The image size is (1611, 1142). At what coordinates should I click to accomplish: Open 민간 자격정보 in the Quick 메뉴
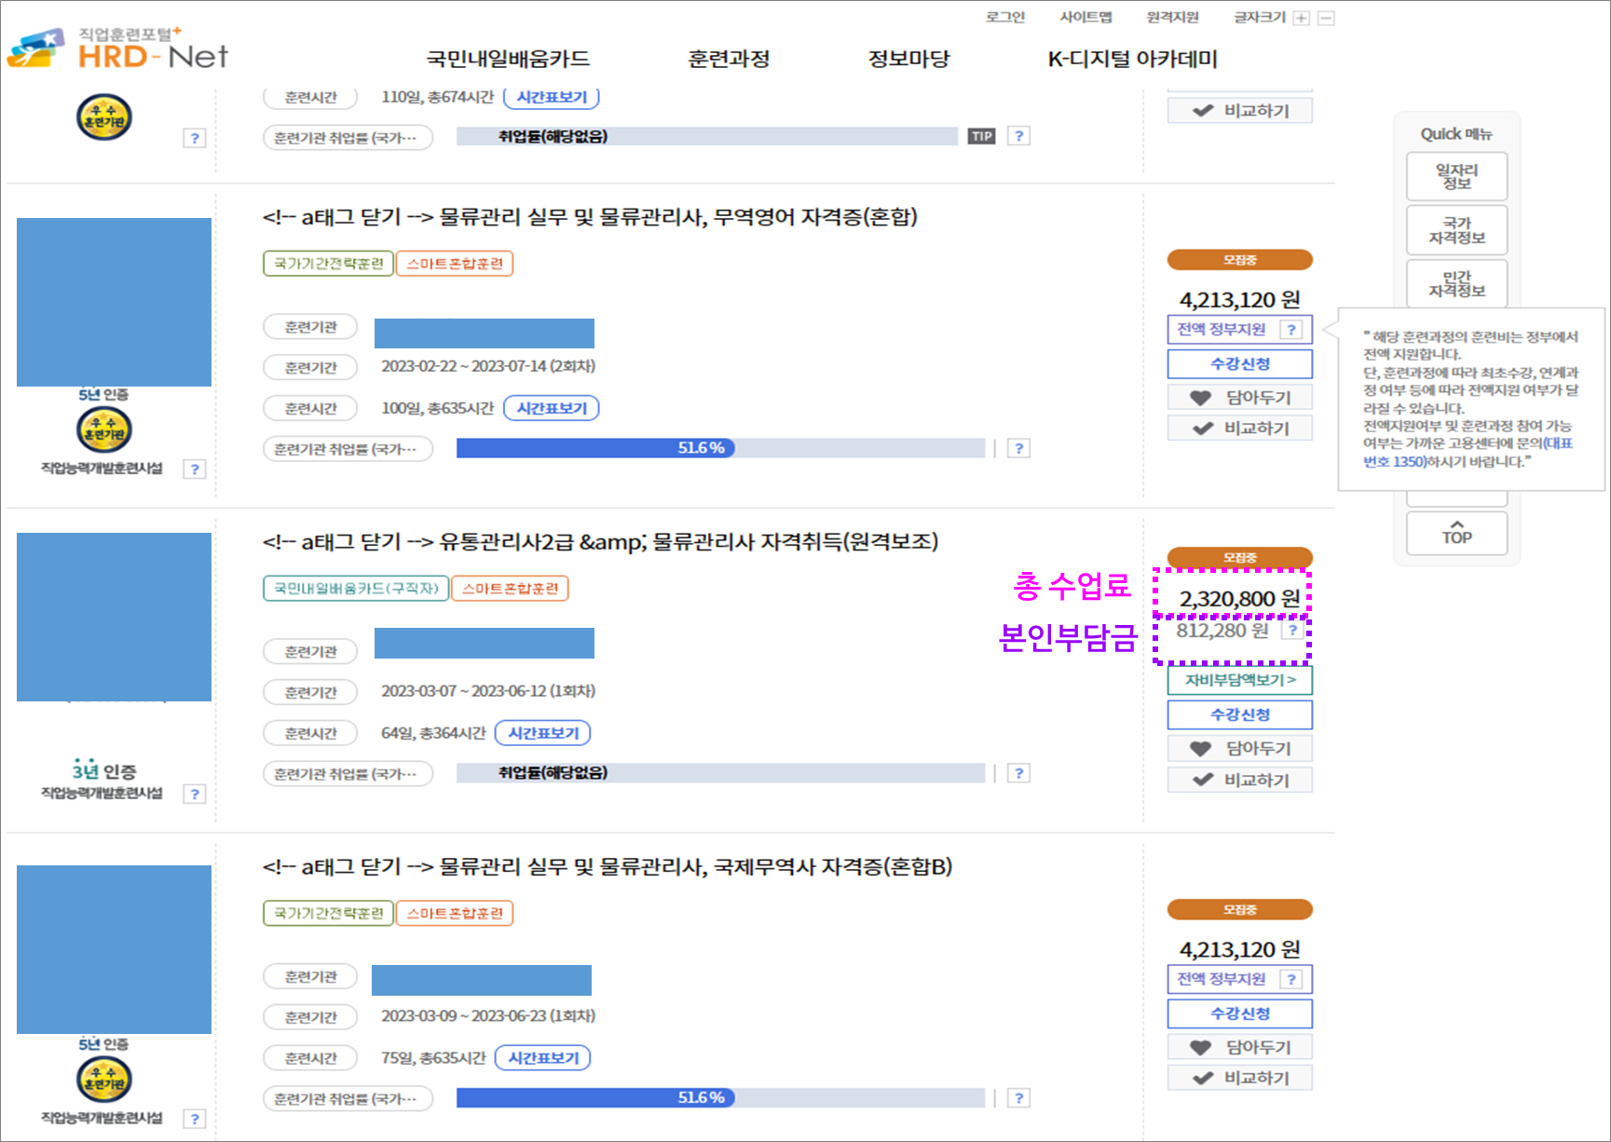pyautogui.click(x=1455, y=284)
